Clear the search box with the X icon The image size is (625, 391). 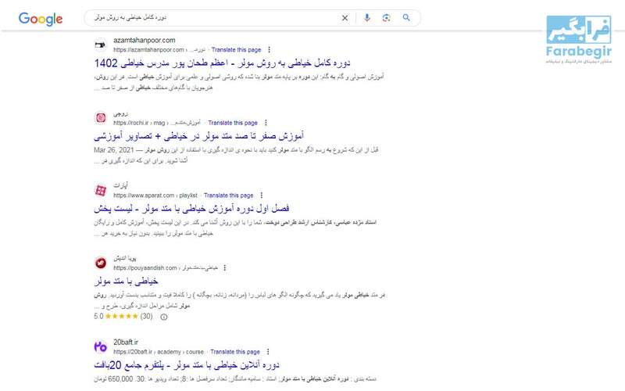[x=345, y=18]
